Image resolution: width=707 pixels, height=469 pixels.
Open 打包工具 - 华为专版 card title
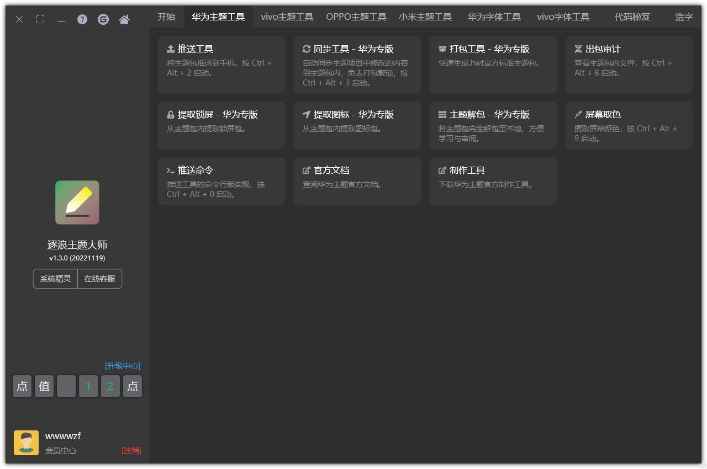[x=489, y=49]
